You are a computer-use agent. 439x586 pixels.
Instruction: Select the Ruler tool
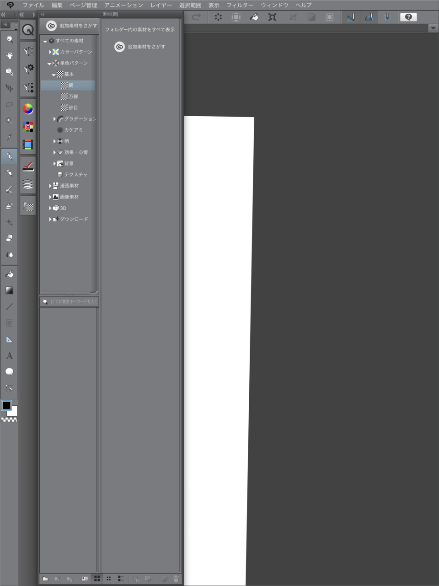click(x=9, y=339)
